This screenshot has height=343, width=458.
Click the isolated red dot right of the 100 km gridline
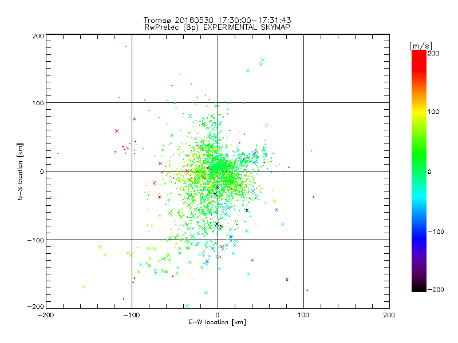pos(313,197)
